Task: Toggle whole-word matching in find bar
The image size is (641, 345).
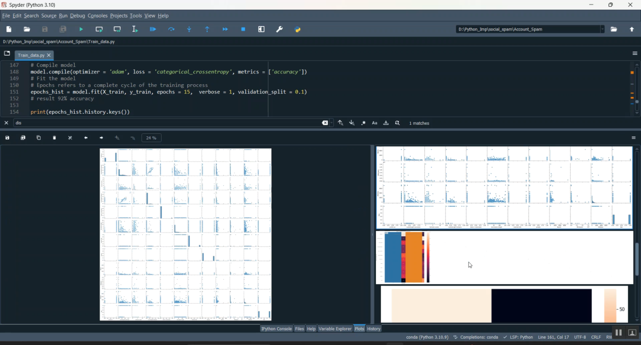Action: click(x=386, y=123)
